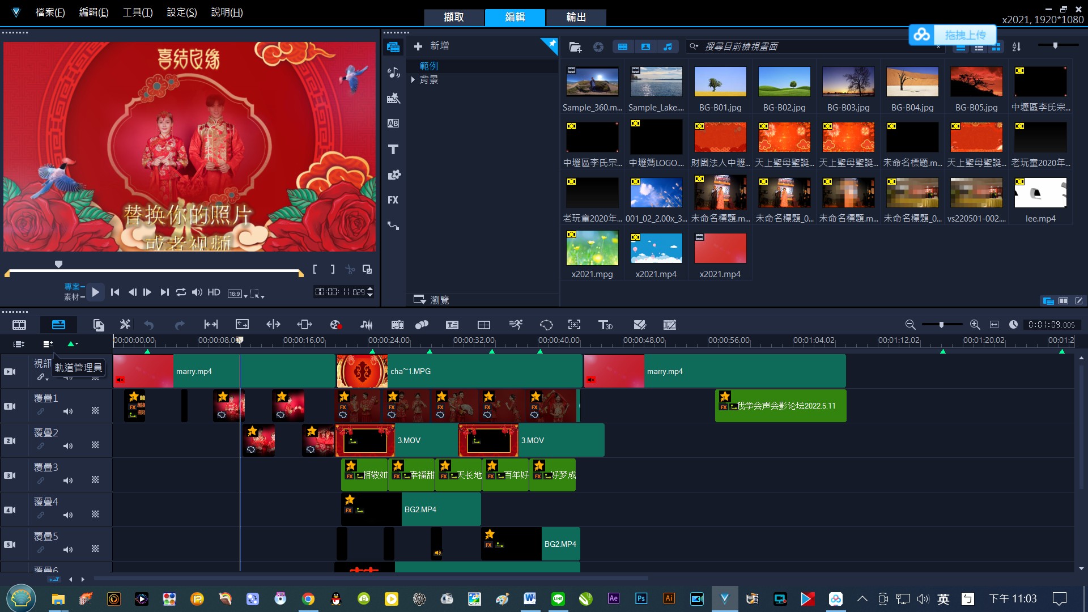Viewport: 1088px width, 612px height.
Task: Open the Path/motion library icon
Action: click(393, 226)
